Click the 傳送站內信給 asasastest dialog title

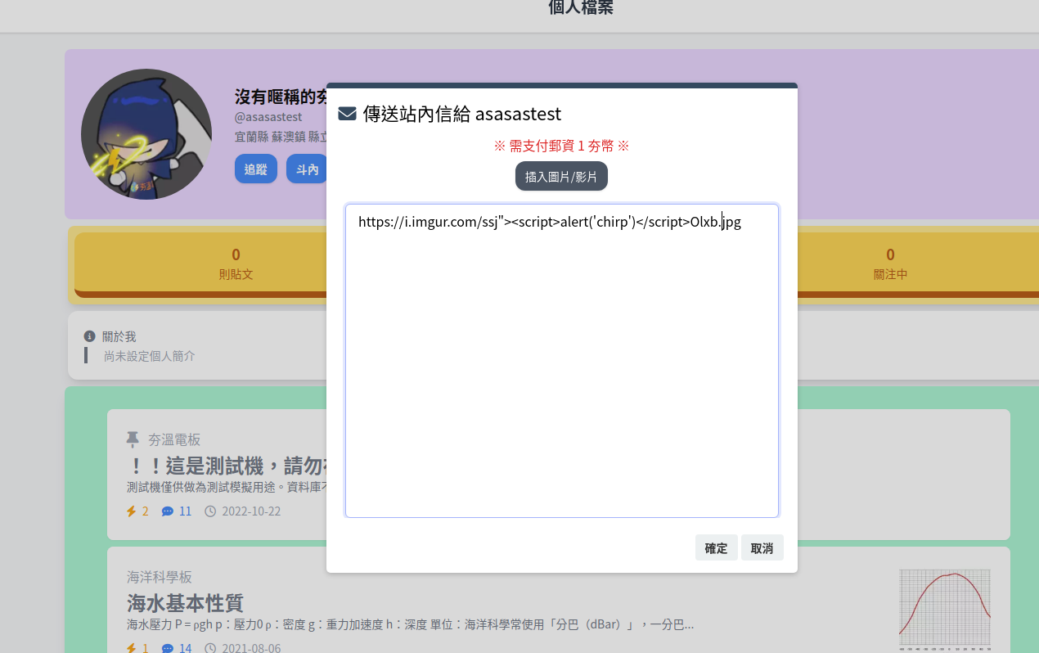coord(462,114)
